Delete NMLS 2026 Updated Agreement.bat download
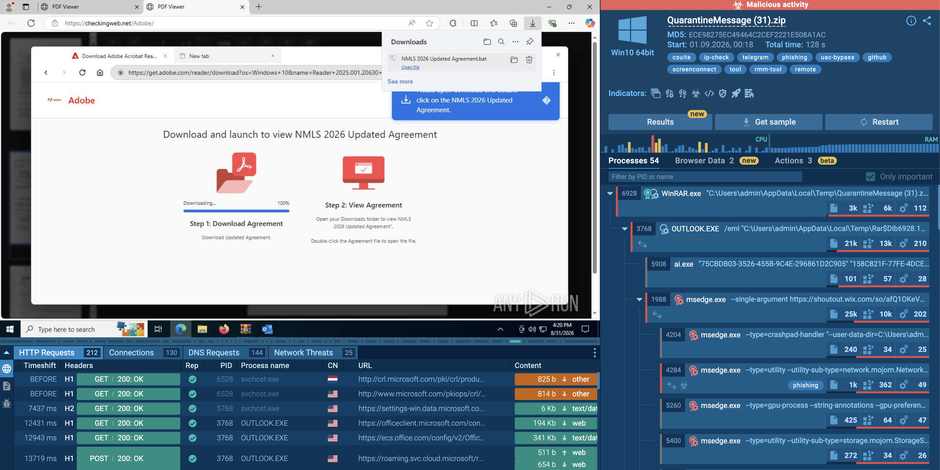 pyautogui.click(x=529, y=59)
